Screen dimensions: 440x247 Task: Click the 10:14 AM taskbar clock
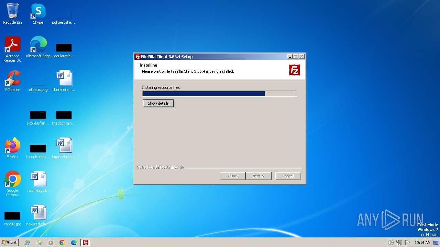click(422, 243)
